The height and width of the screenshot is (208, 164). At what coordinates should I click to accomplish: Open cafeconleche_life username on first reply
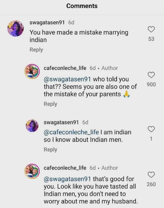click(x=65, y=68)
